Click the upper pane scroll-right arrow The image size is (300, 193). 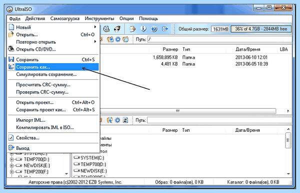(x=288, y=111)
